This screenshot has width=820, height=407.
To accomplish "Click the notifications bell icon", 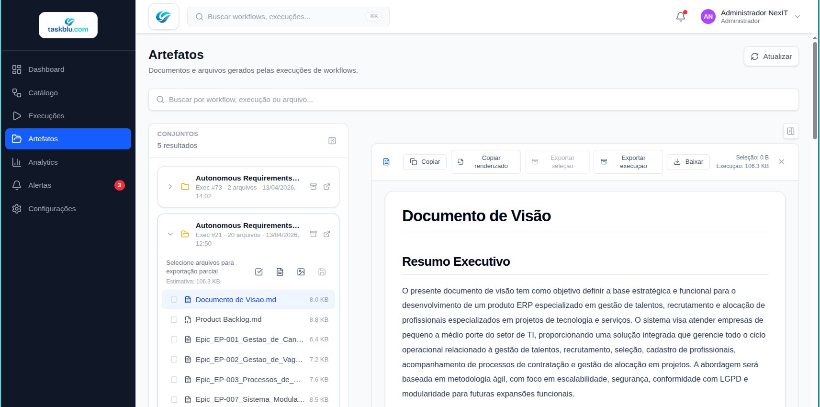I will point(680,17).
